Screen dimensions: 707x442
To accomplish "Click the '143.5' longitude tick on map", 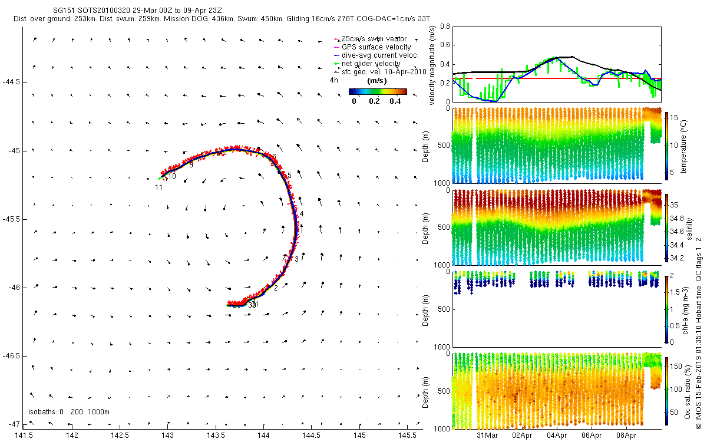I will coord(216,436).
